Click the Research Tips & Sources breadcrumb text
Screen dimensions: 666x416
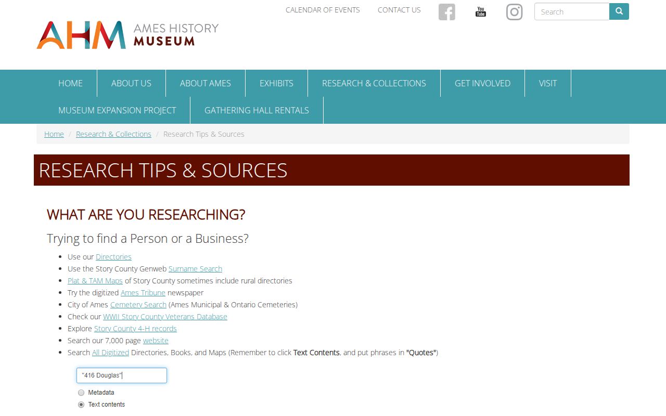coord(204,134)
